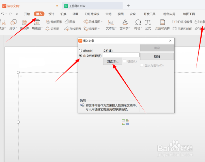This screenshot has width=205, height=162.
Task: Expand the 文本框 dropdown arrow
Action: click(x=116, y=28)
